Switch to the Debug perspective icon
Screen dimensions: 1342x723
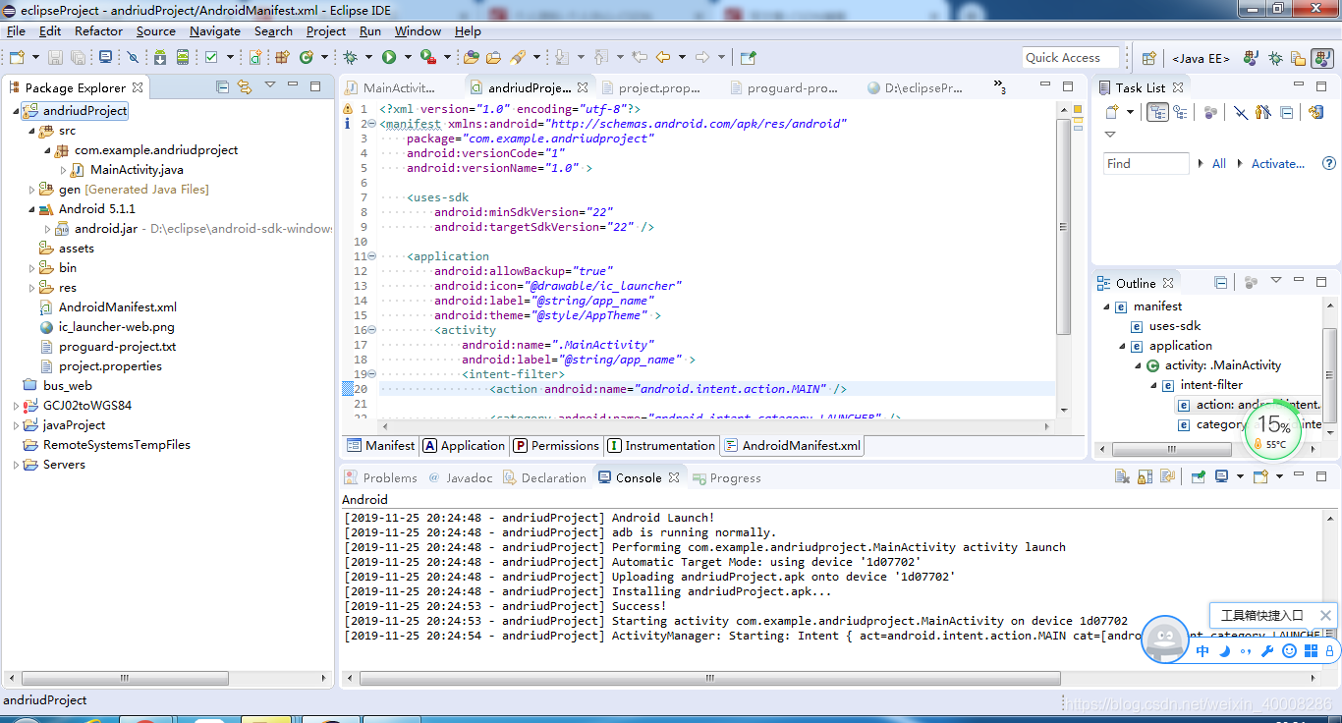(x=1275, y=58)
